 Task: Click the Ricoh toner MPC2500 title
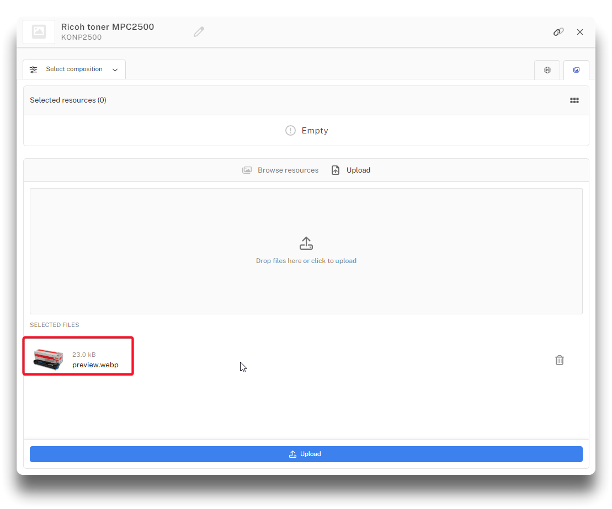click(108, 27)
